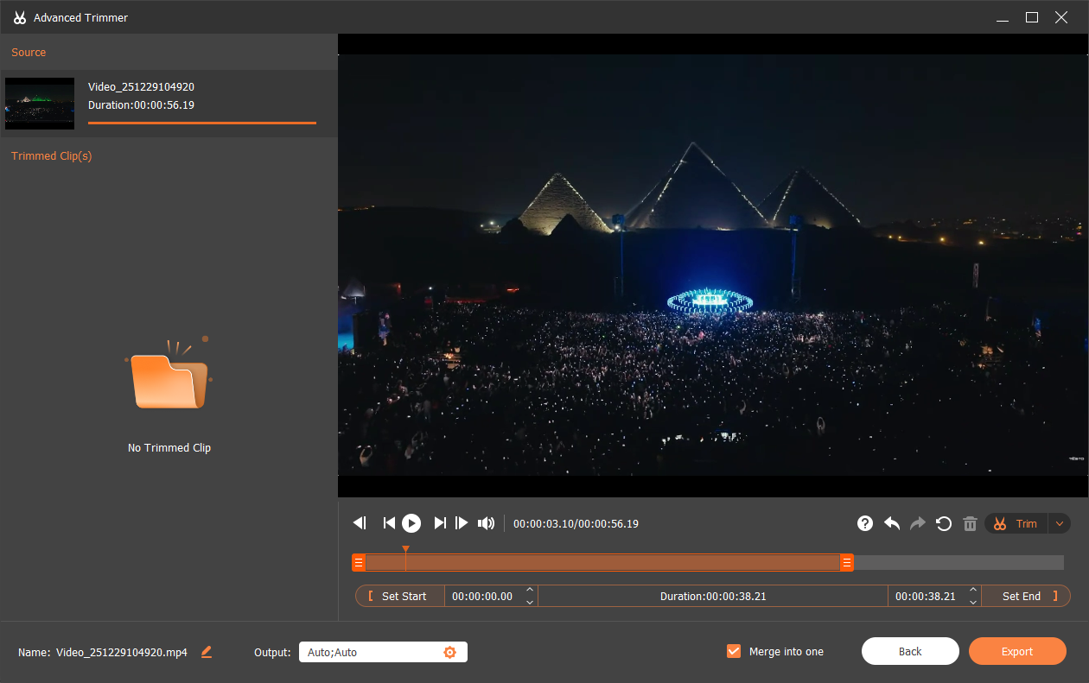Open the Source section
The image size is (1089, 683).
(29, 52)
